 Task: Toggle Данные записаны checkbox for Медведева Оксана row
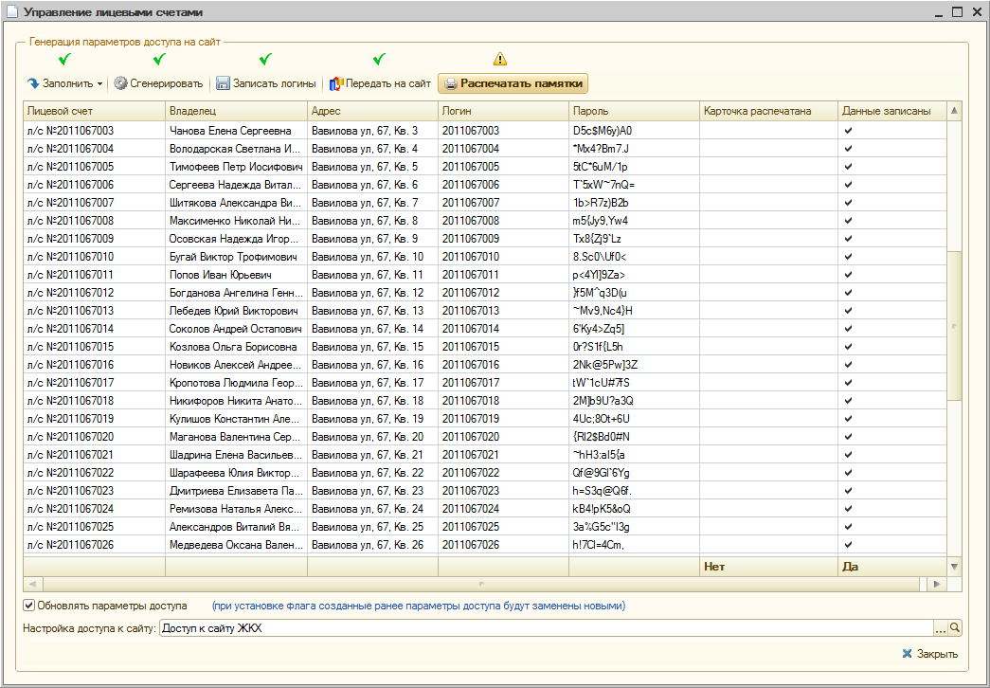(849, 545)
